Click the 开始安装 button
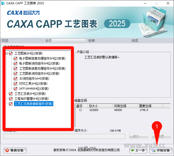This screenshot has height=156, width=174. pyautogui.click(x=161, y=150)
